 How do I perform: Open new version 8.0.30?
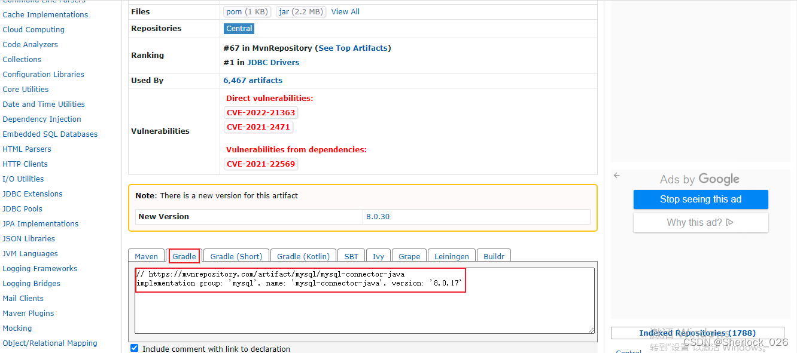(x=378, y=217)
